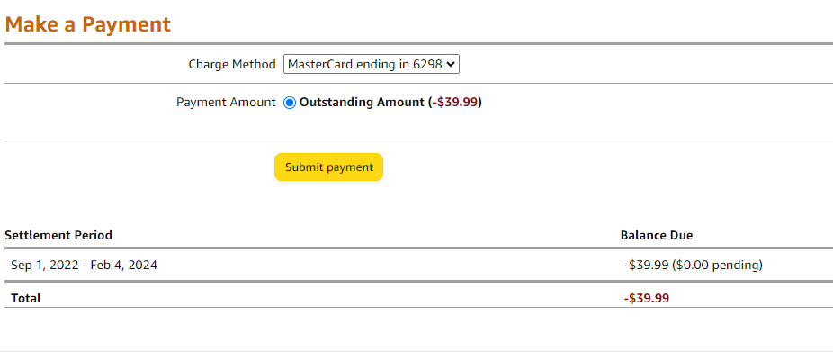Image resolution: width=833 pixels, height=352 pixels.
Task: Click the Total row label
Action: 26,298
